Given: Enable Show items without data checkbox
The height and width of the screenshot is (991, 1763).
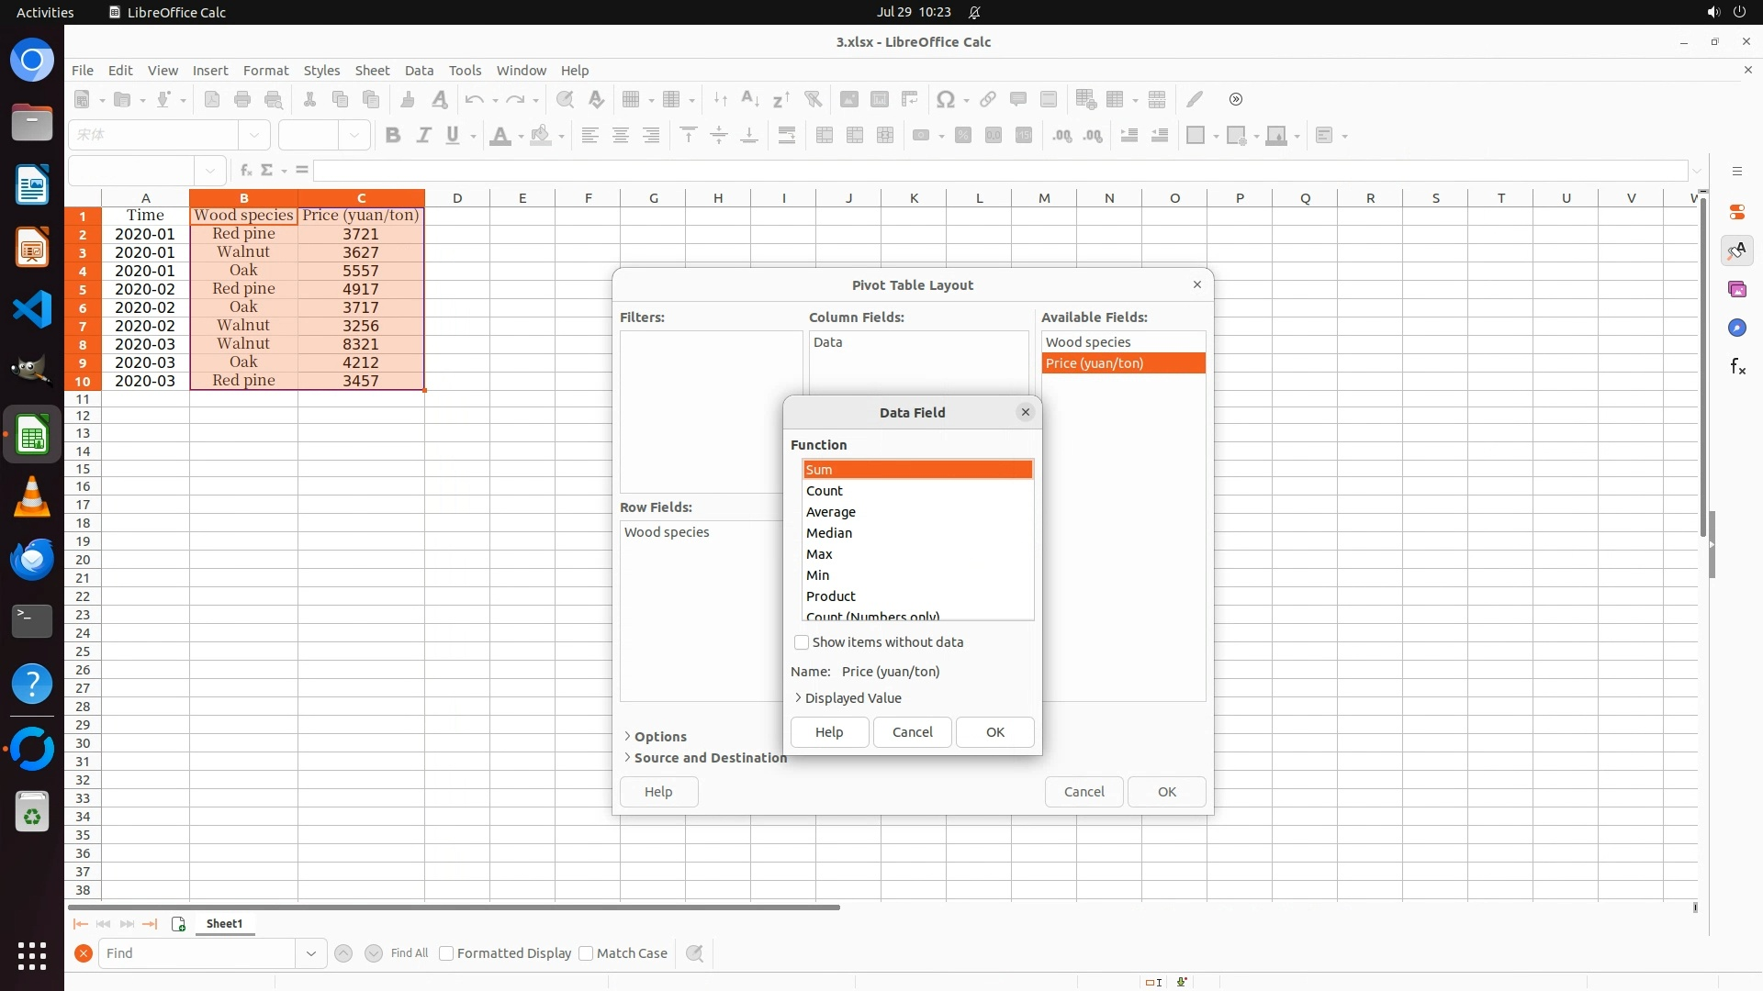Looking at the screenshot, I should pyautogui.click(x=802, y=642).
